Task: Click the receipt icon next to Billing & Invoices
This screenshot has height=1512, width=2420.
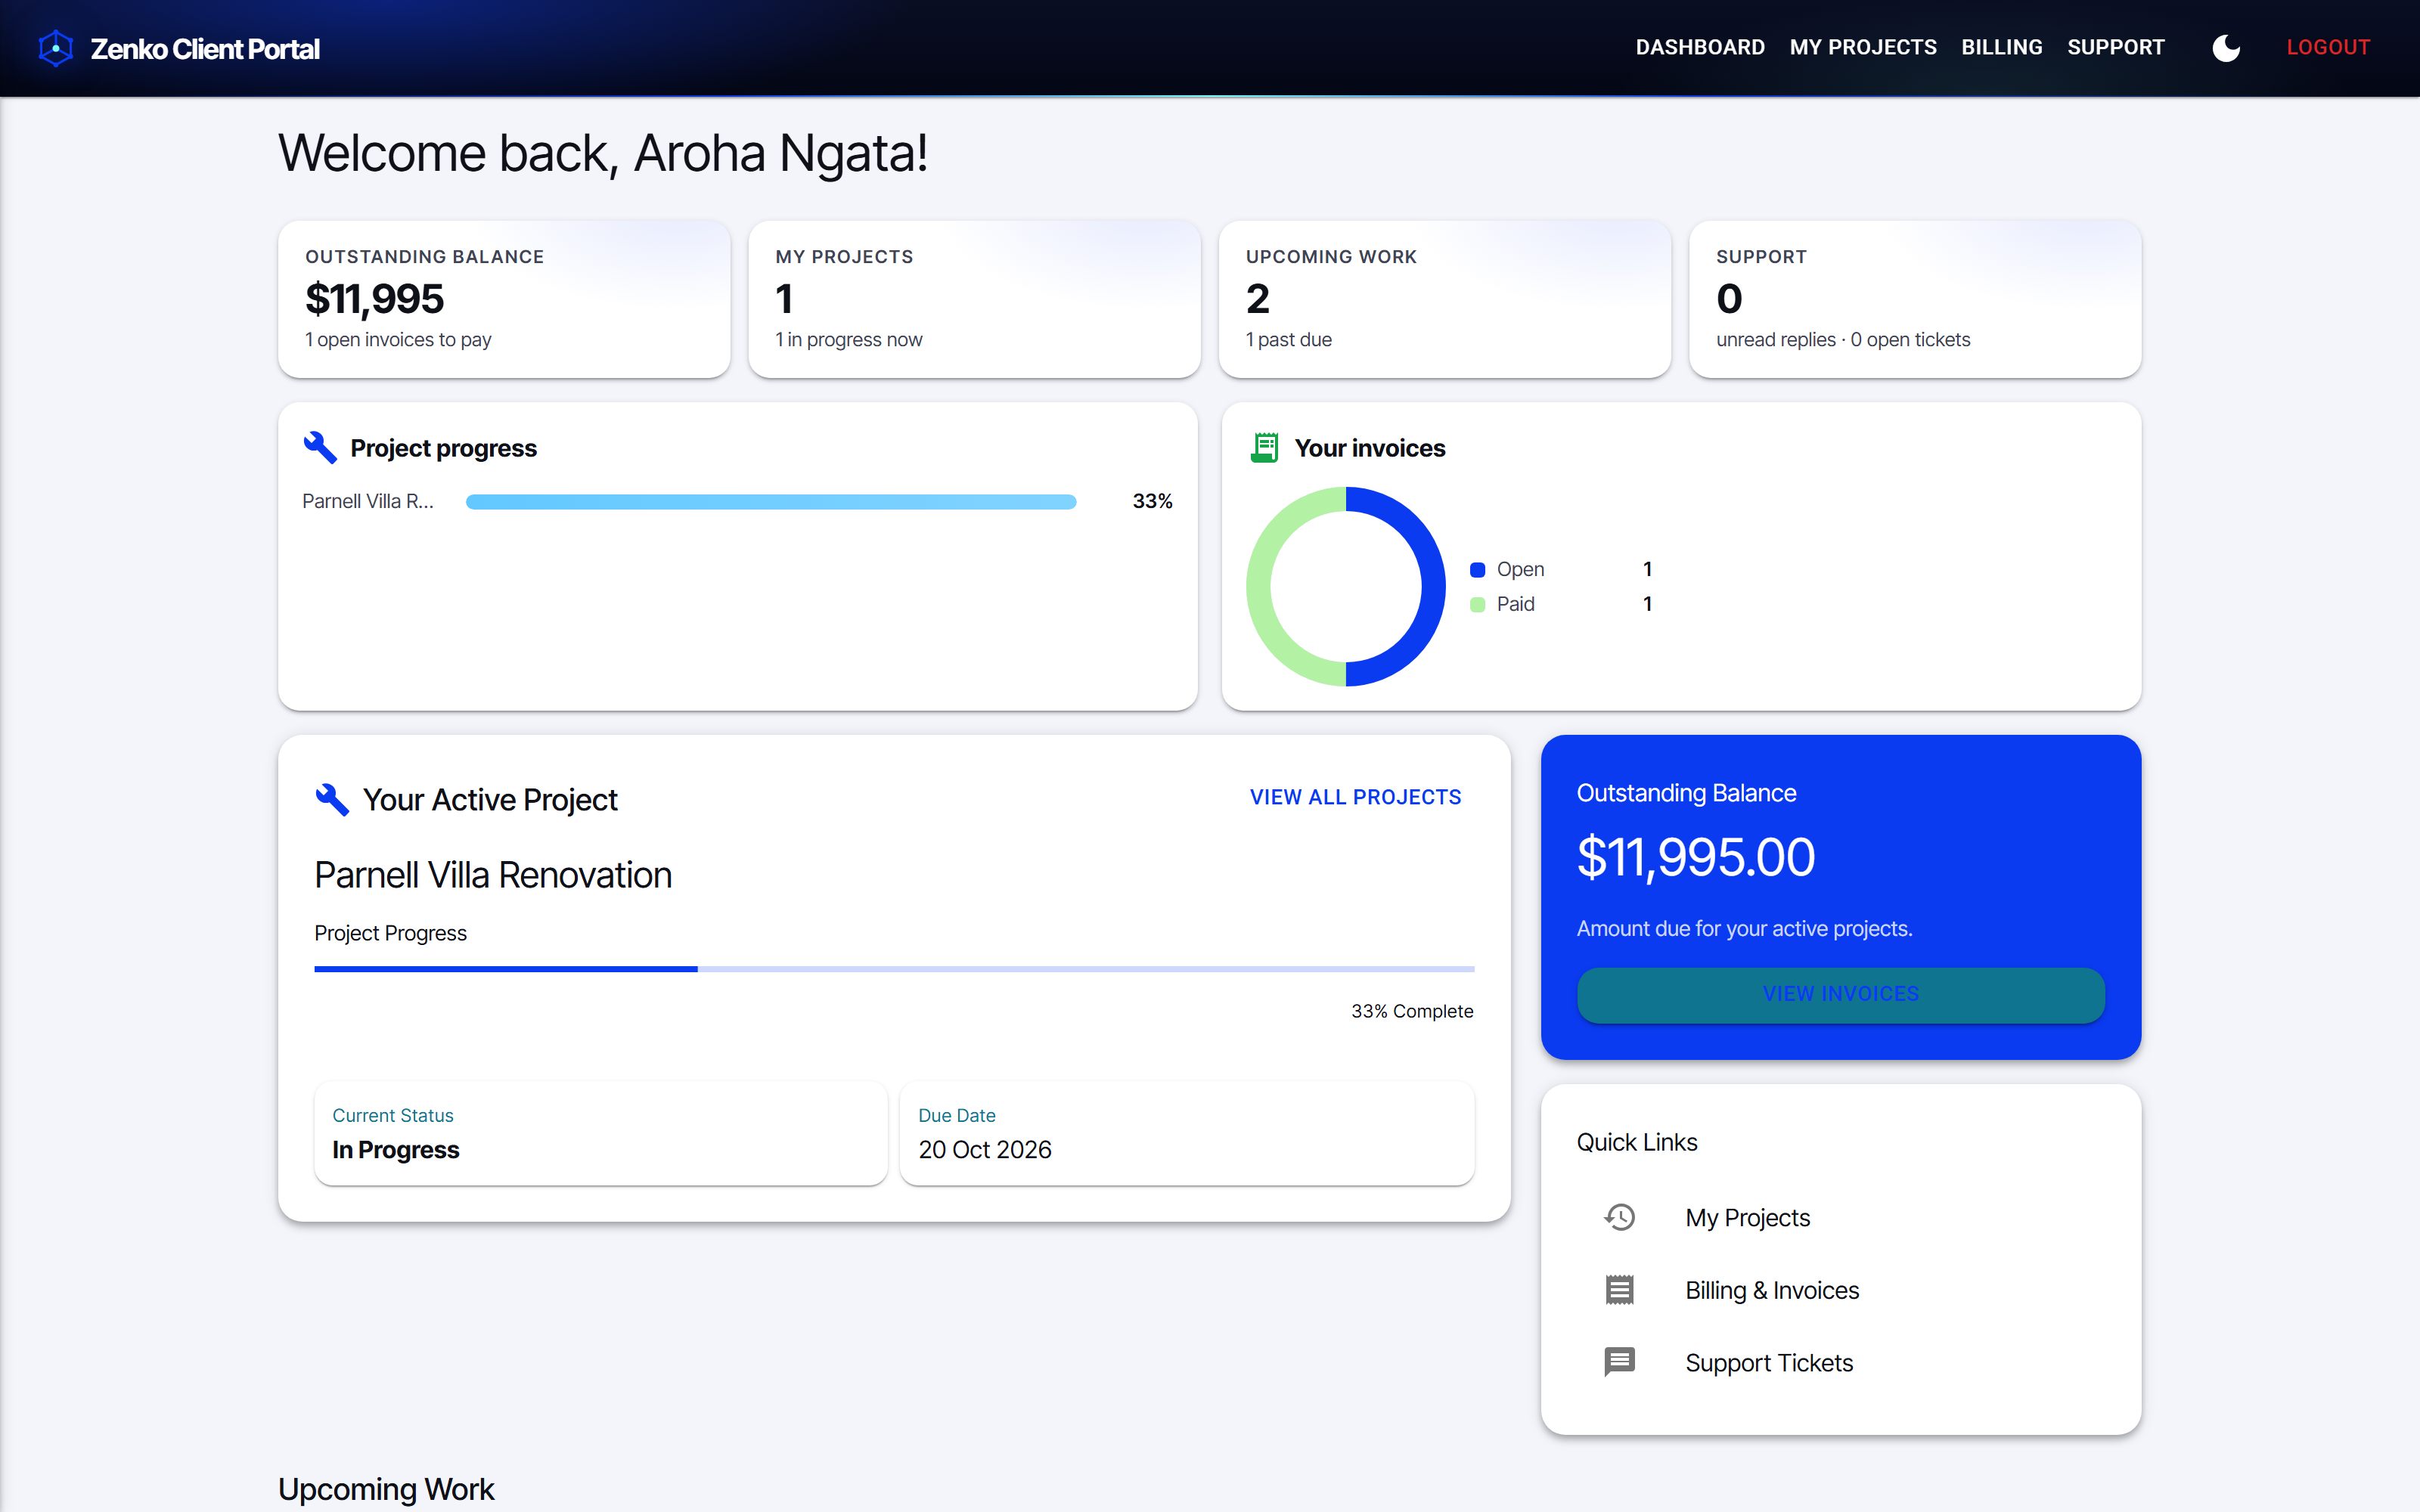Action: [x=1619, y=1290]
